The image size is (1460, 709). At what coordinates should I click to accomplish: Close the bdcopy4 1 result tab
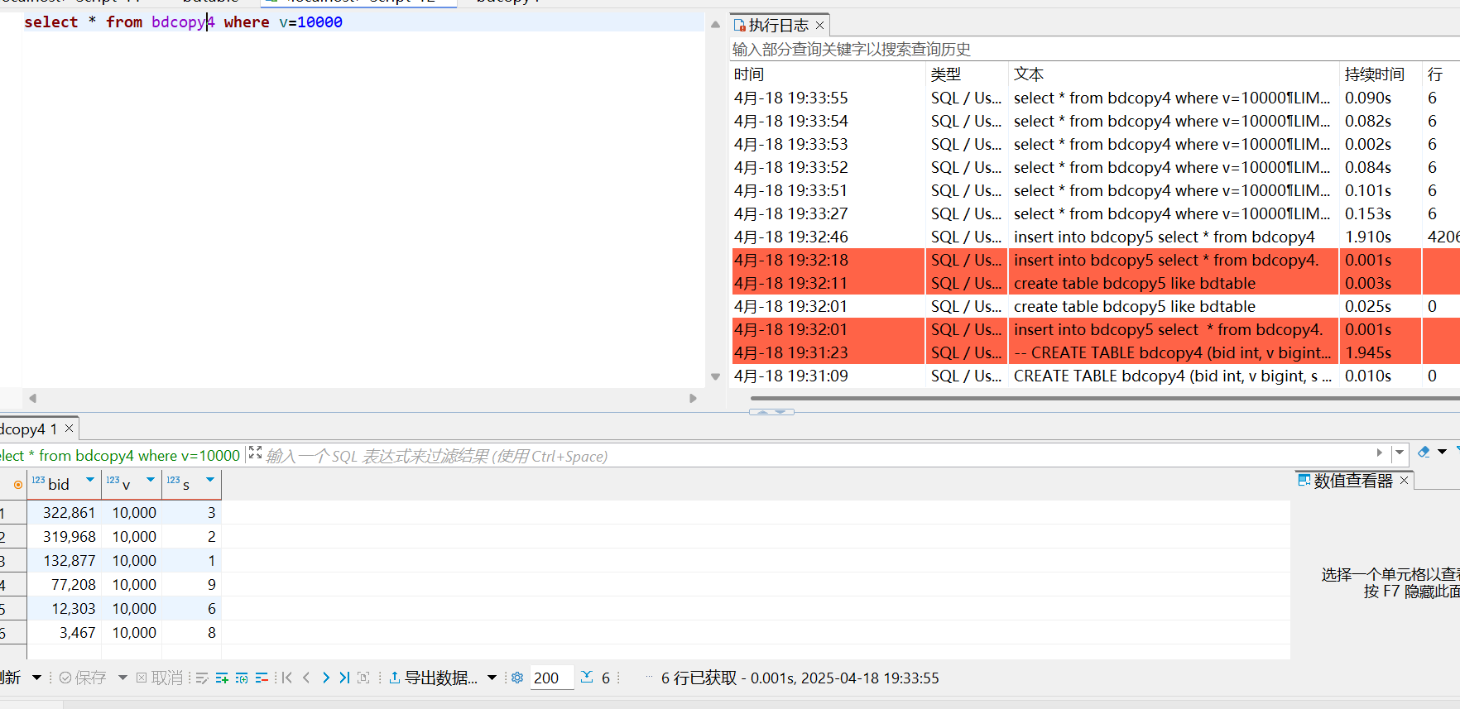(69, 428)
